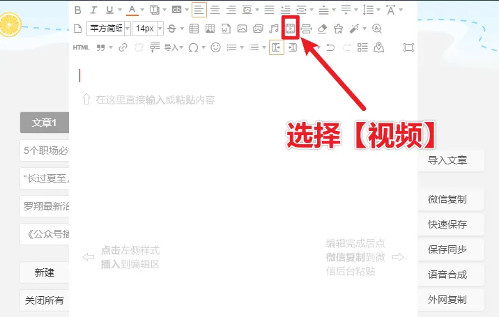The image size is (499, 317).
Task: Click the 导入文章 button
Action: click(x=450, y=160)
